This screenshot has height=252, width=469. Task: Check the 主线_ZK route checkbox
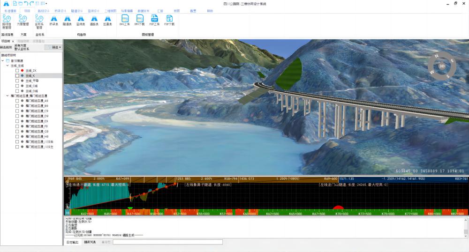point(17,70)
